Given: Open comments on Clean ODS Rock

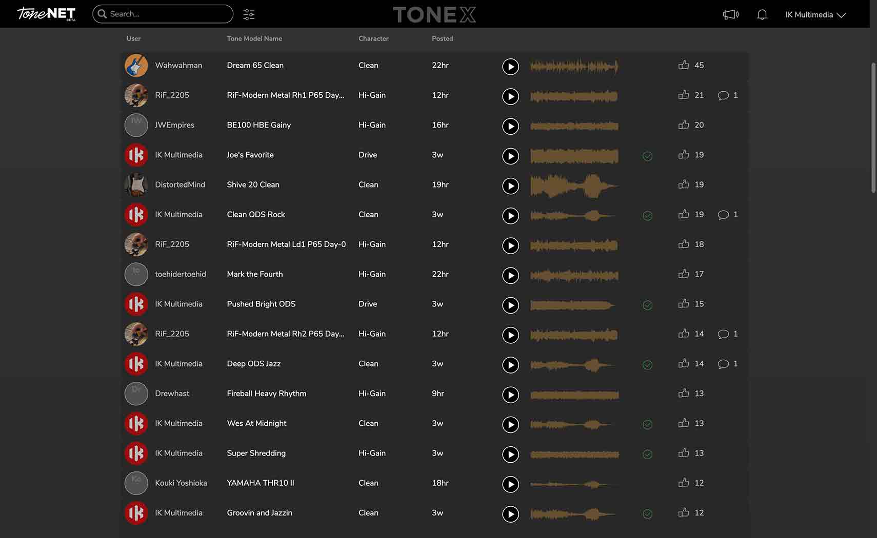Looking at the screenshot, I should pyautogui.click(x=723, y=215).
